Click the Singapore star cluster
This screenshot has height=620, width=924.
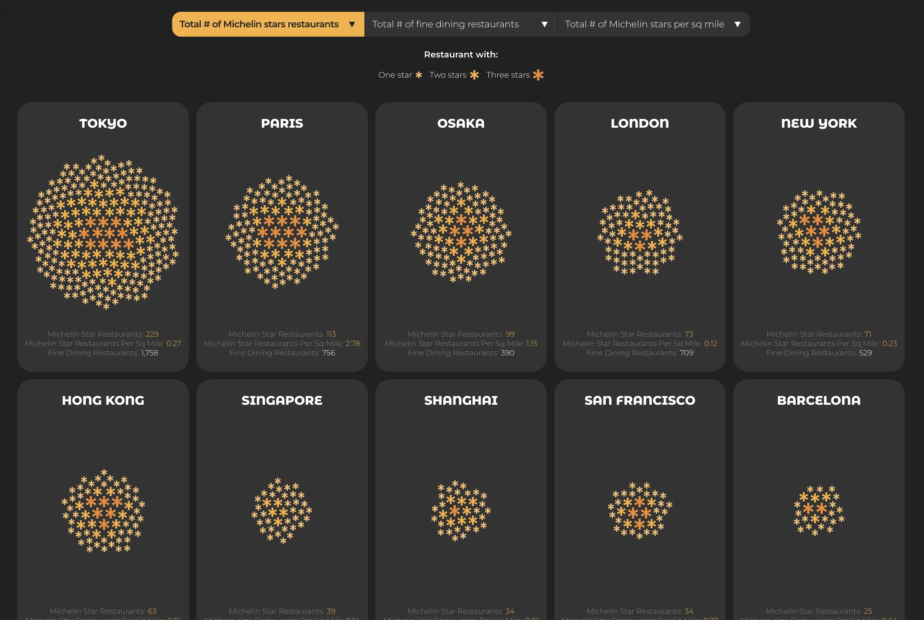(x=282, y=510)
